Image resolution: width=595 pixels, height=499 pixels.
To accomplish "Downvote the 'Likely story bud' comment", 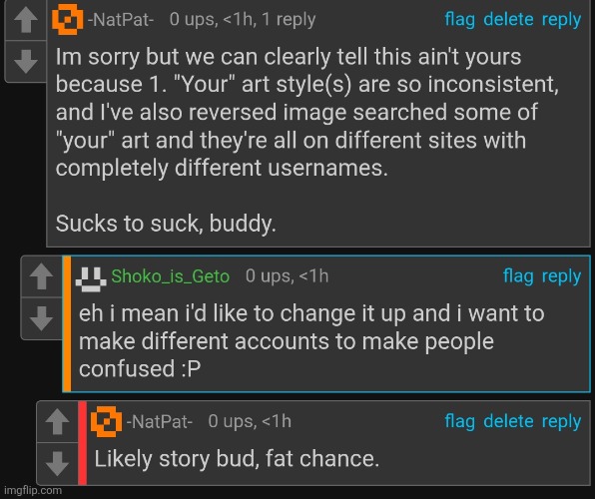I will click(x=57, y=464).
